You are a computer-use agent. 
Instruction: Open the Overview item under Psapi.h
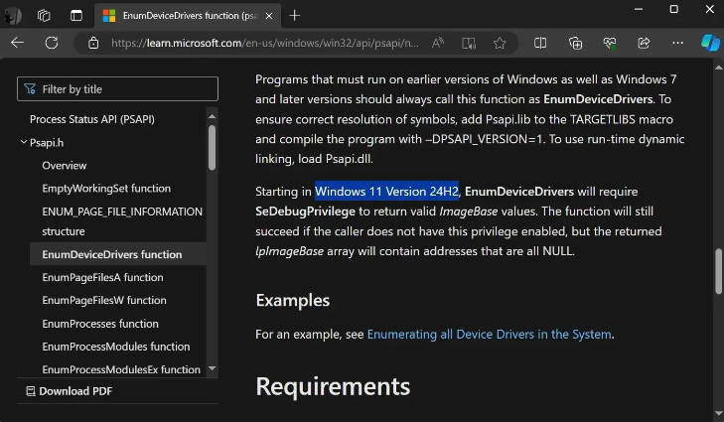tap(65, 165)
